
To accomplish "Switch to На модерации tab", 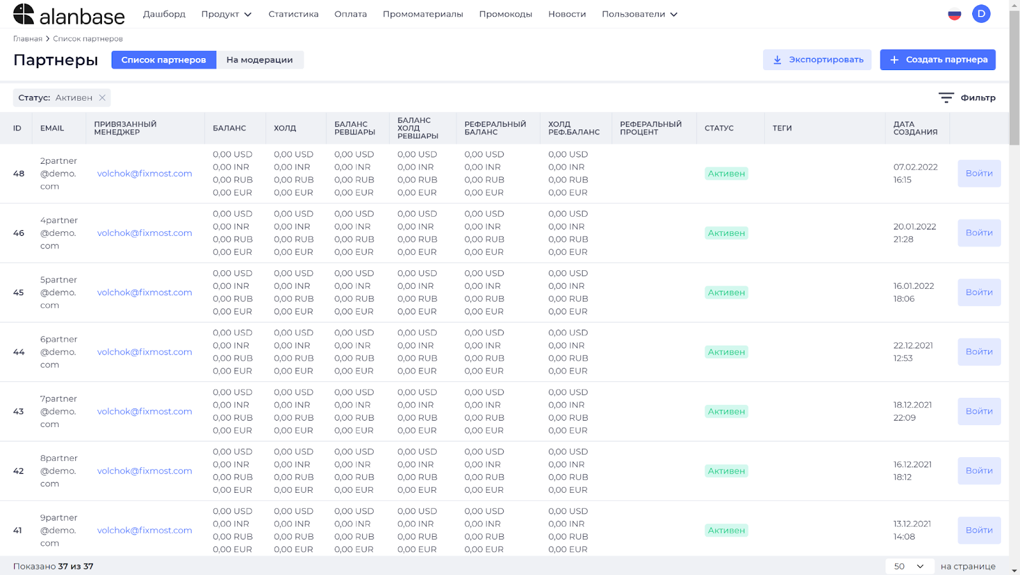I will tap(259, 60).
